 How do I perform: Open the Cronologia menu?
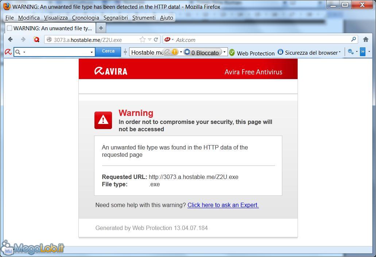(86, 18)
